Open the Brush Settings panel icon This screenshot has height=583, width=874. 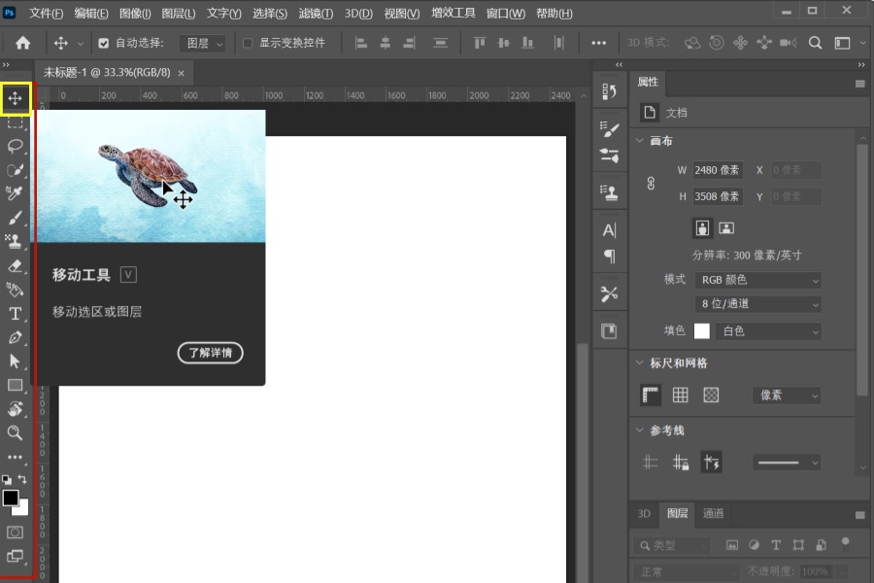coord(609,129)
